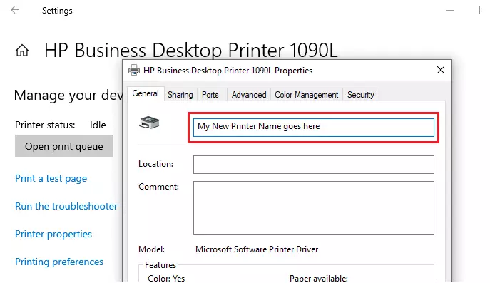Switch to the Advanced tab
Viewport: 490px width, 283px height.
click(249, 95)
